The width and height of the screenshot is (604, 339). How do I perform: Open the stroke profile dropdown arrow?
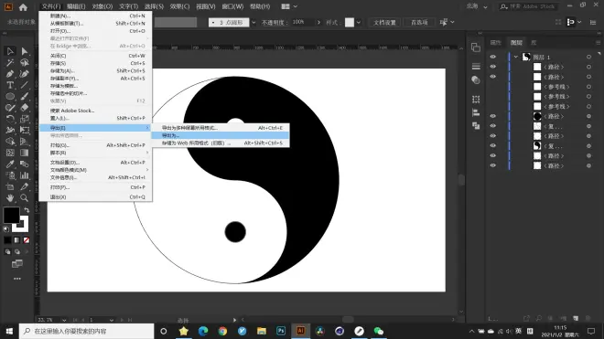[x=253, y=23]
